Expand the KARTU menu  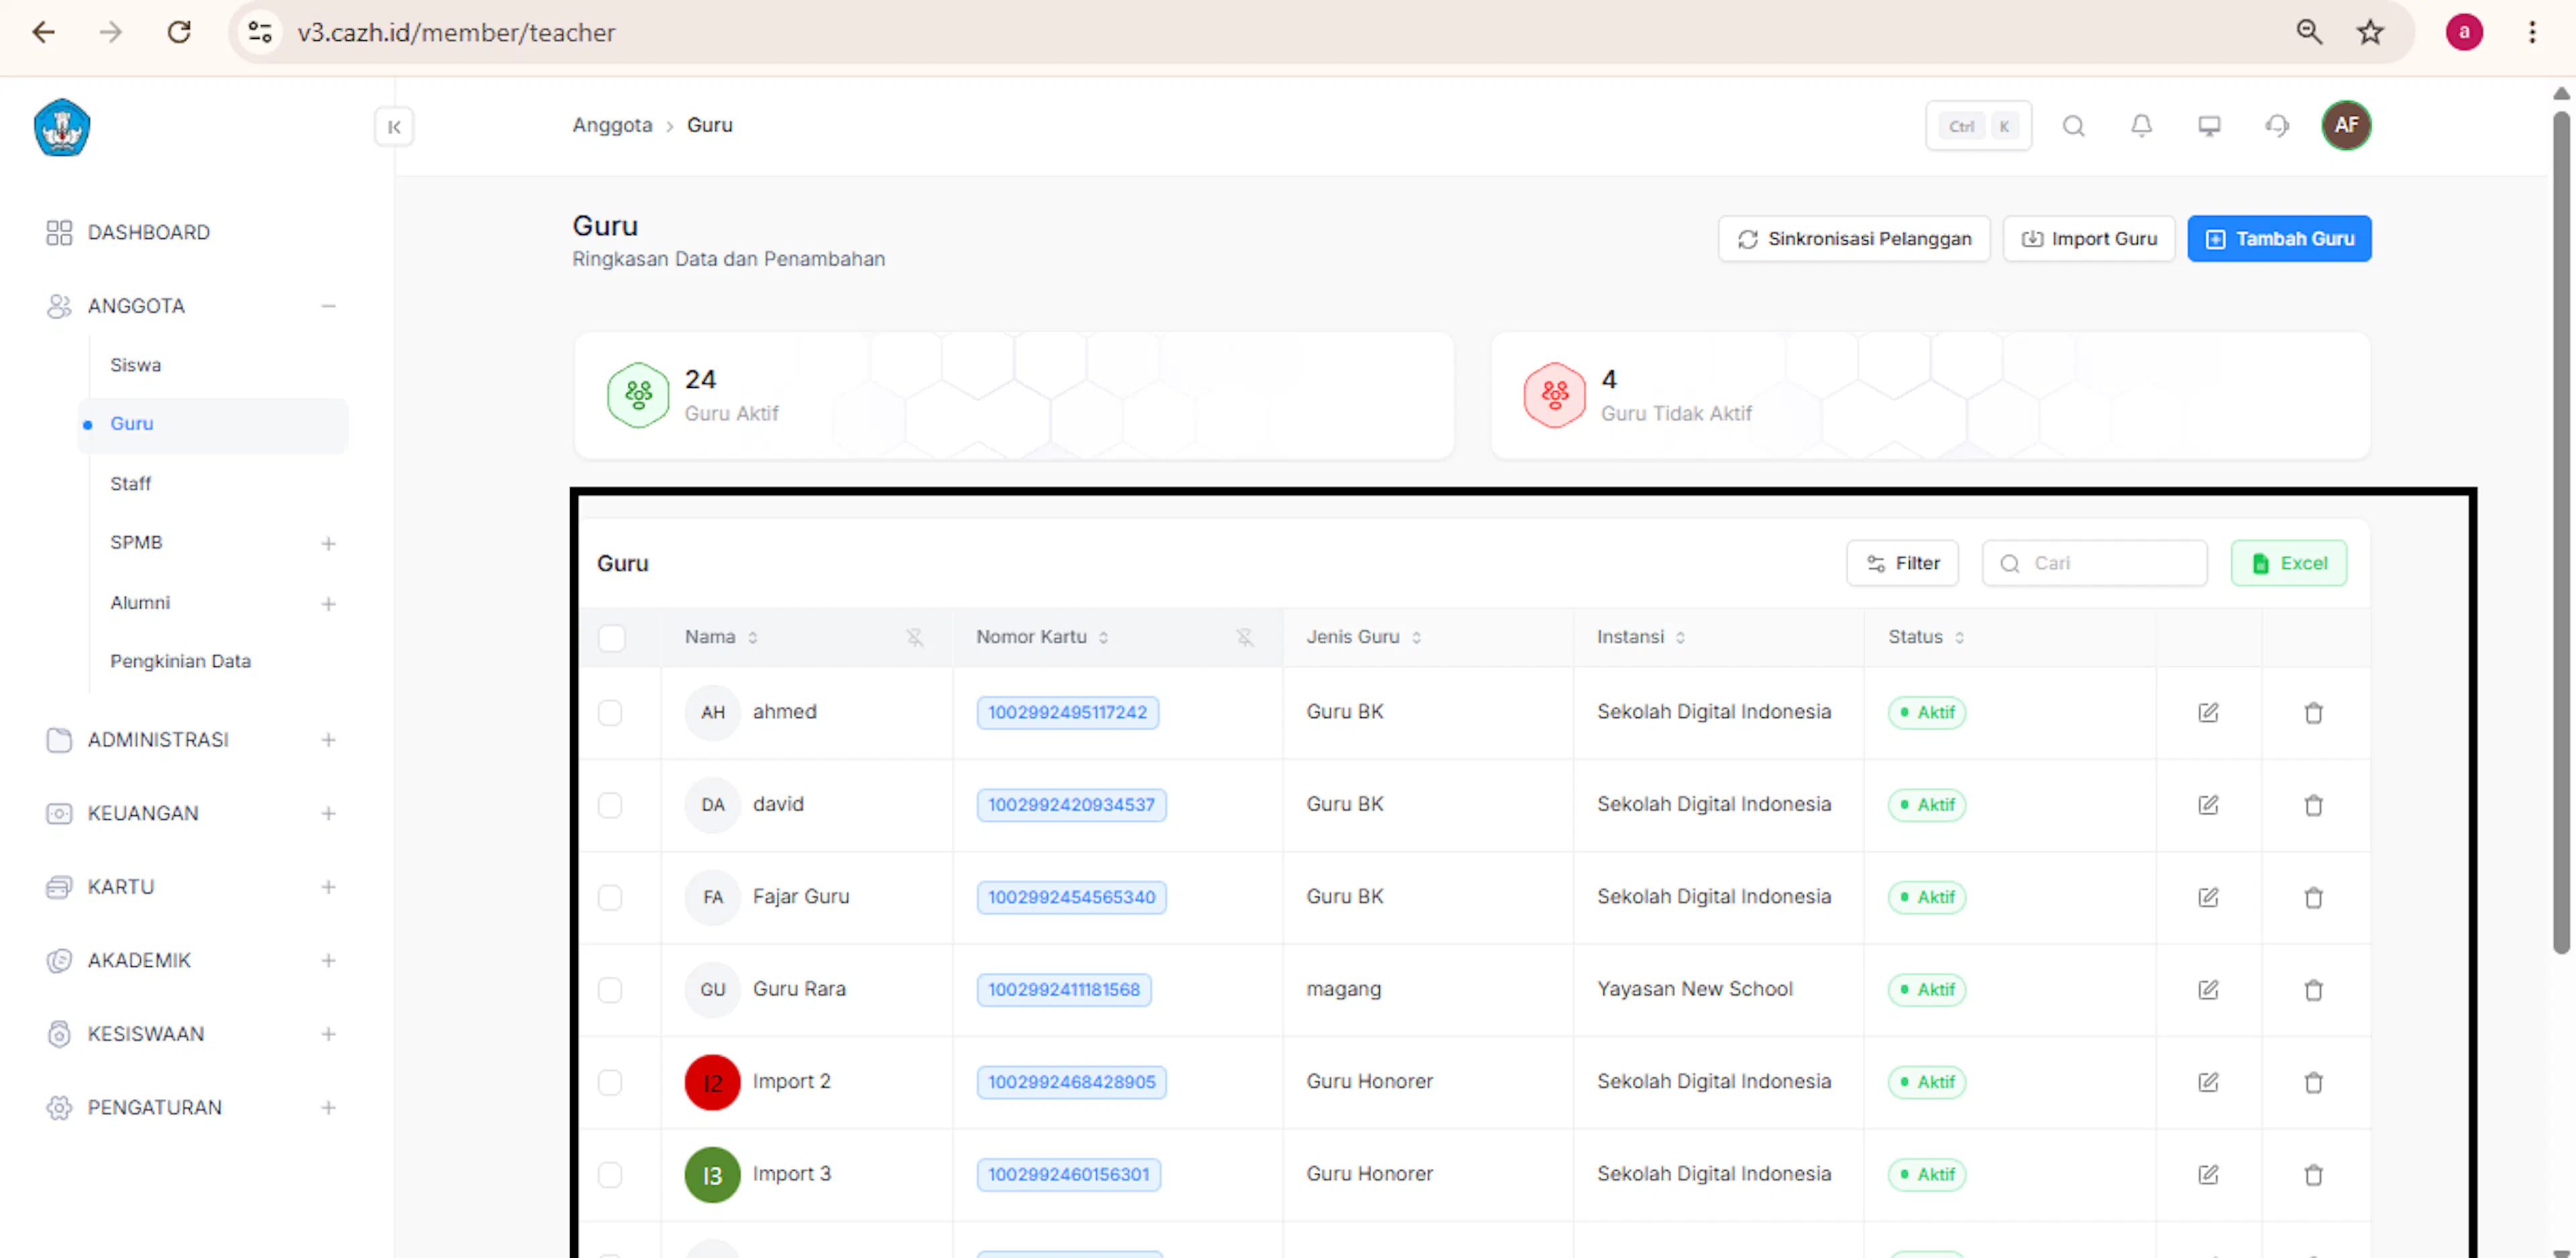point(328,887)
